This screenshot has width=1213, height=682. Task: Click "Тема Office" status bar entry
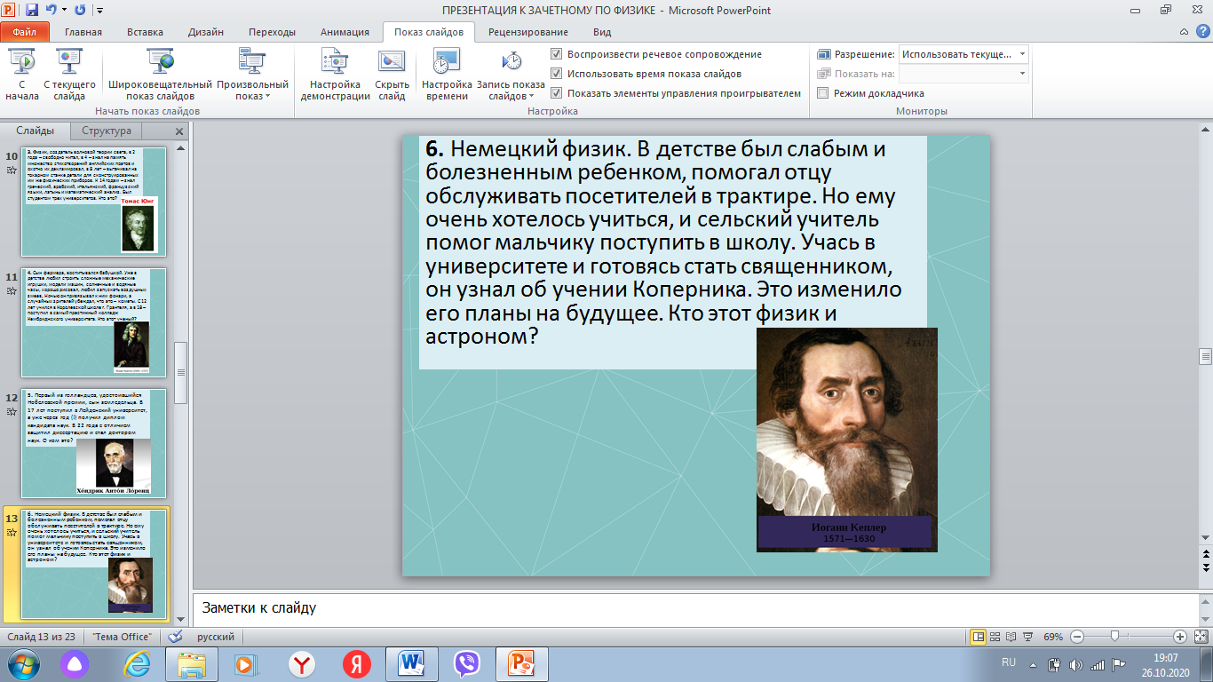pos(123,637)
